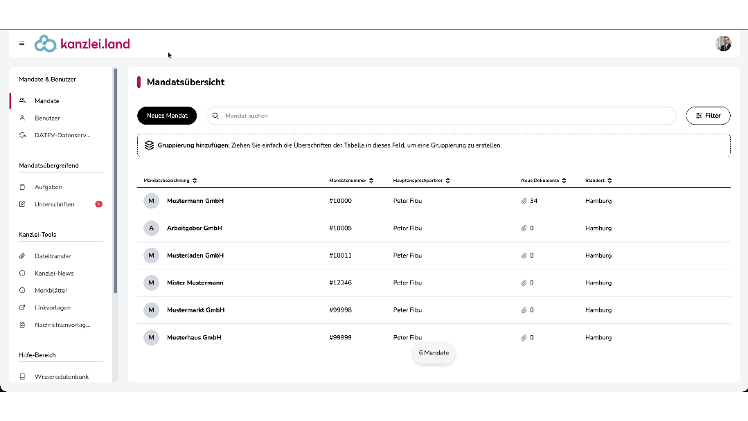This screenshot has height=421, width=748.
Task: Open the user profile avatar
Action: point(723,44)
